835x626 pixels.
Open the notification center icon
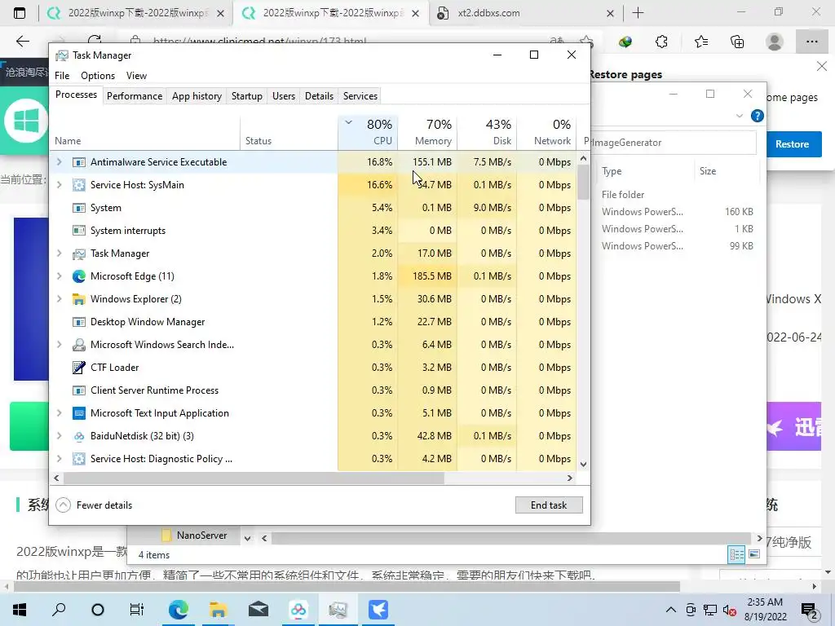(x=810, y=610)
